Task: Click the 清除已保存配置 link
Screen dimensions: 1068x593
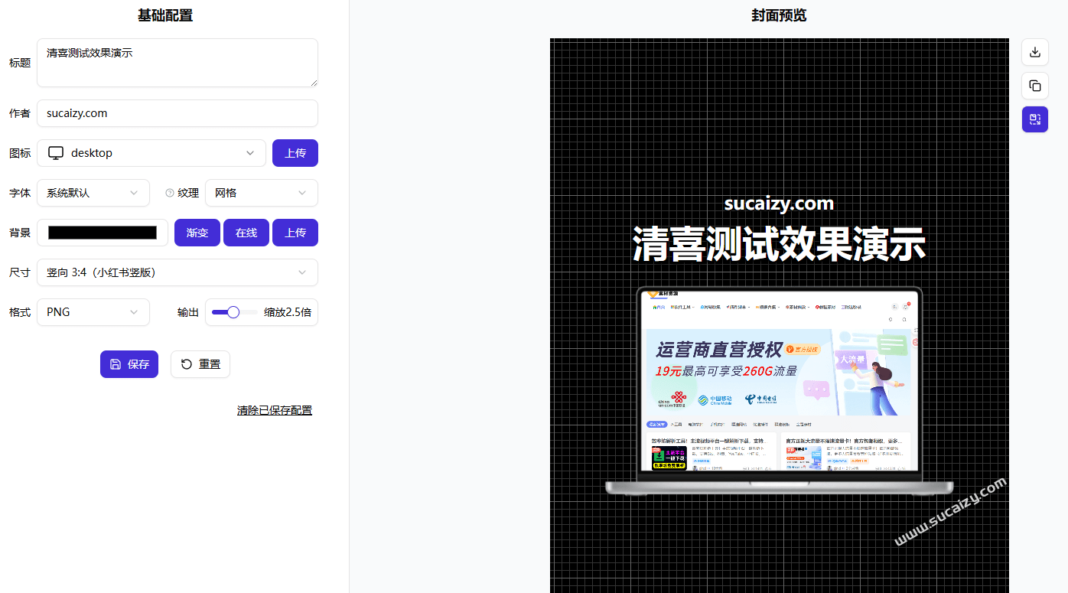Action: click(274, 410)
